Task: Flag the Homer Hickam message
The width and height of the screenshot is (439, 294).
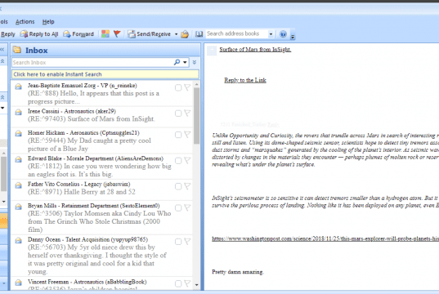Action: [187, 135]
